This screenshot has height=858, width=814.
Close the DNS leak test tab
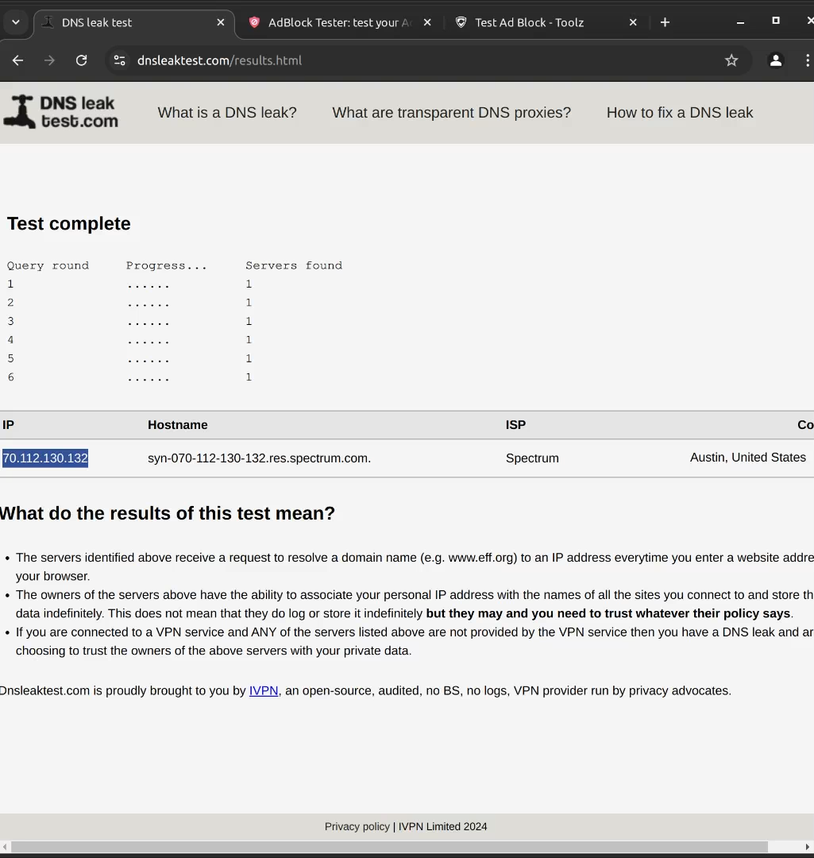coord(221,22)
